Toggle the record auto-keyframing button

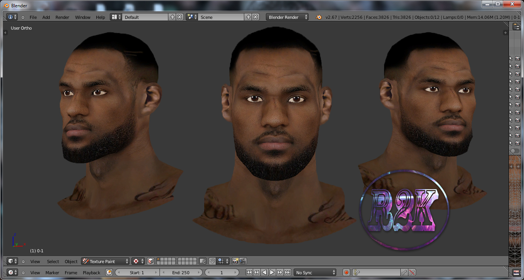click(x=346, y=272)
